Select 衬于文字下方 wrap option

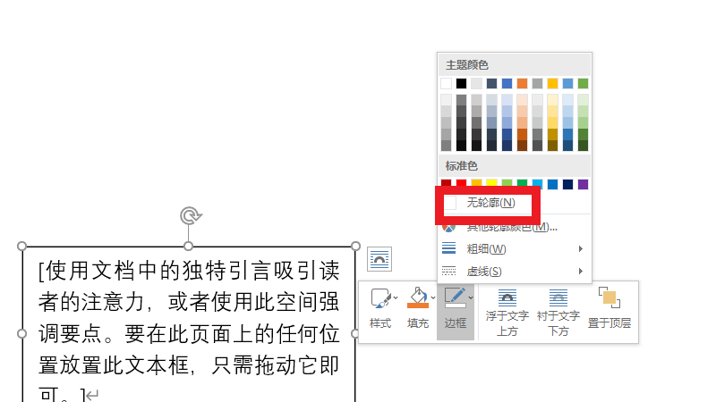558,311
